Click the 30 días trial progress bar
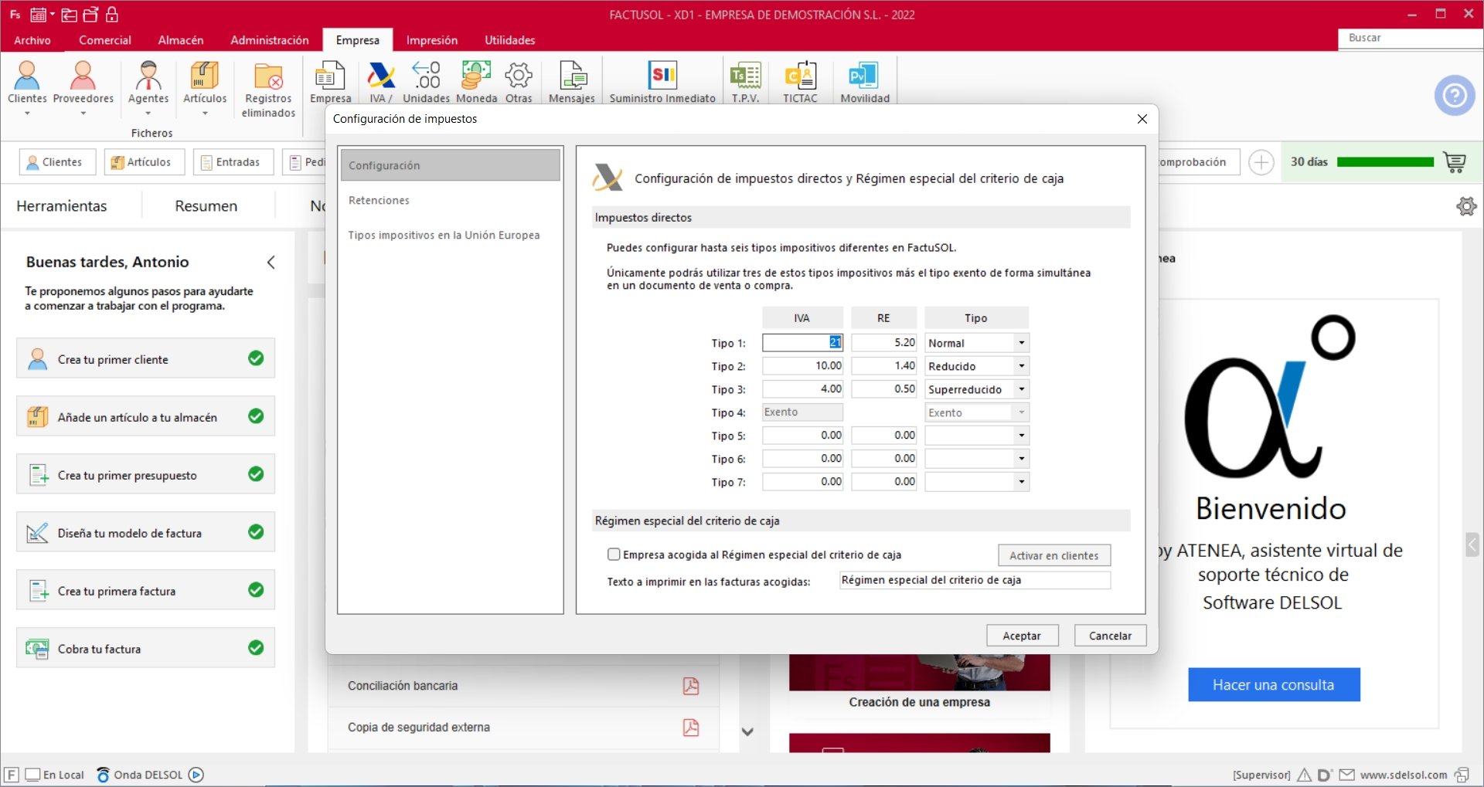Screen dimensions: 1484x787 [x=1385, y=162]
